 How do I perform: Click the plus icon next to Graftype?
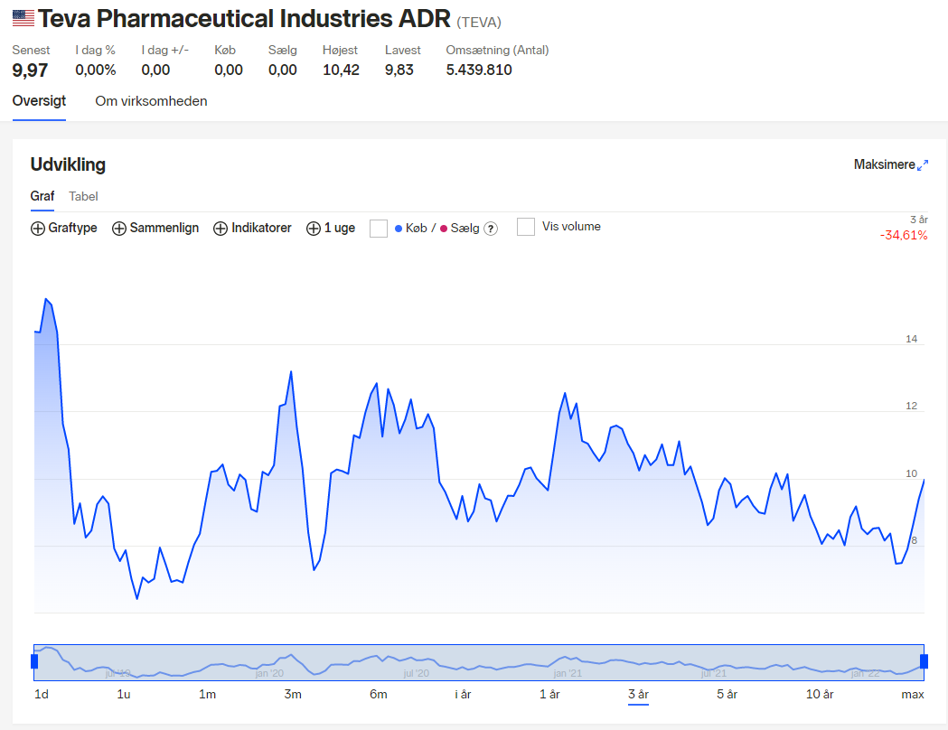tap(37, 229)
